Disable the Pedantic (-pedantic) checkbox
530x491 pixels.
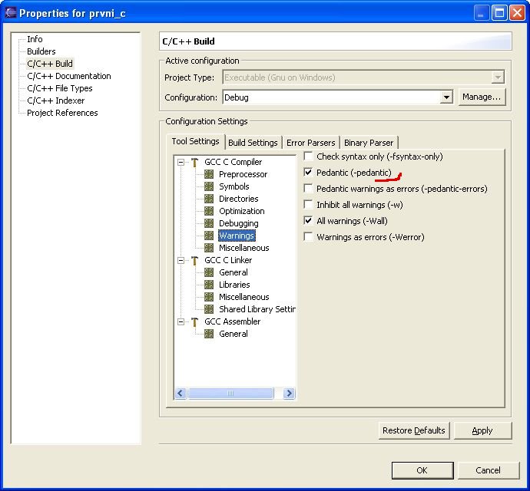(x=309, y=173)
